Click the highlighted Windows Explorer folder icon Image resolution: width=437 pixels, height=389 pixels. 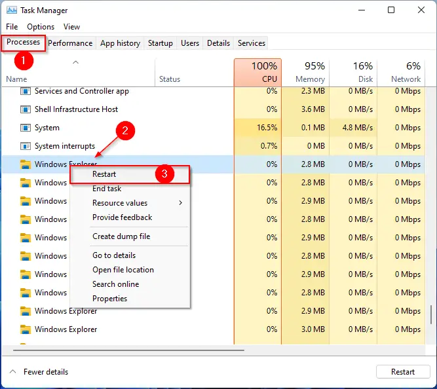coord(26,164)
